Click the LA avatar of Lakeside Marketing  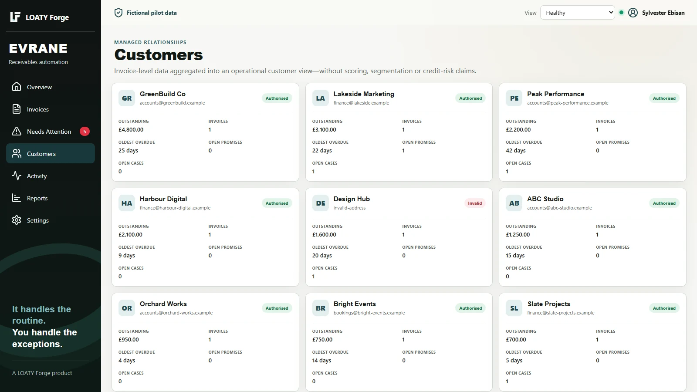coord(320,98)
